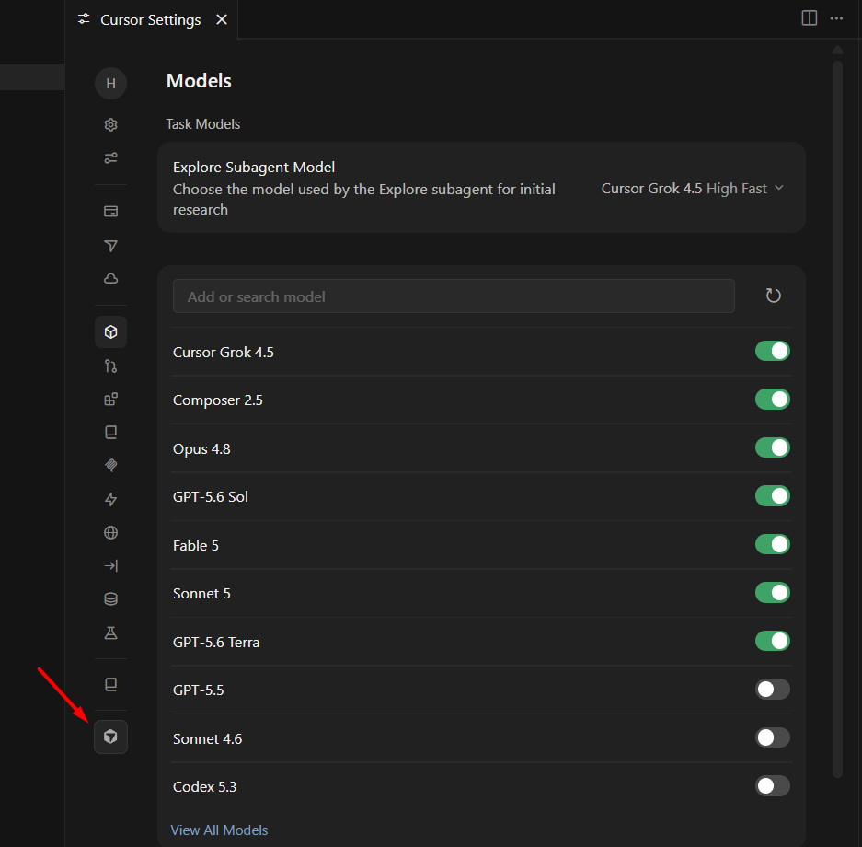Click the scrollbar up arrow

pyautogui.click(x=837, y=50)
